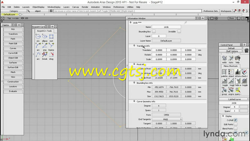Select the rect keypoint curve tool

(x=51, y=37)
